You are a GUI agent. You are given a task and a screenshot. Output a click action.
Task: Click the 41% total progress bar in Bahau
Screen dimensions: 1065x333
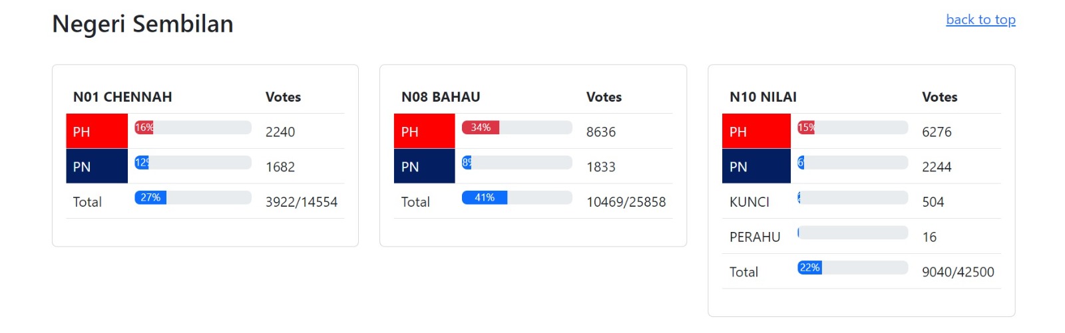coord(517,197)
